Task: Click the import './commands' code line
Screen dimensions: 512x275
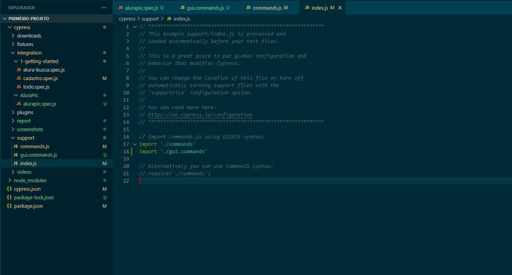Action: tap(167, 144)
